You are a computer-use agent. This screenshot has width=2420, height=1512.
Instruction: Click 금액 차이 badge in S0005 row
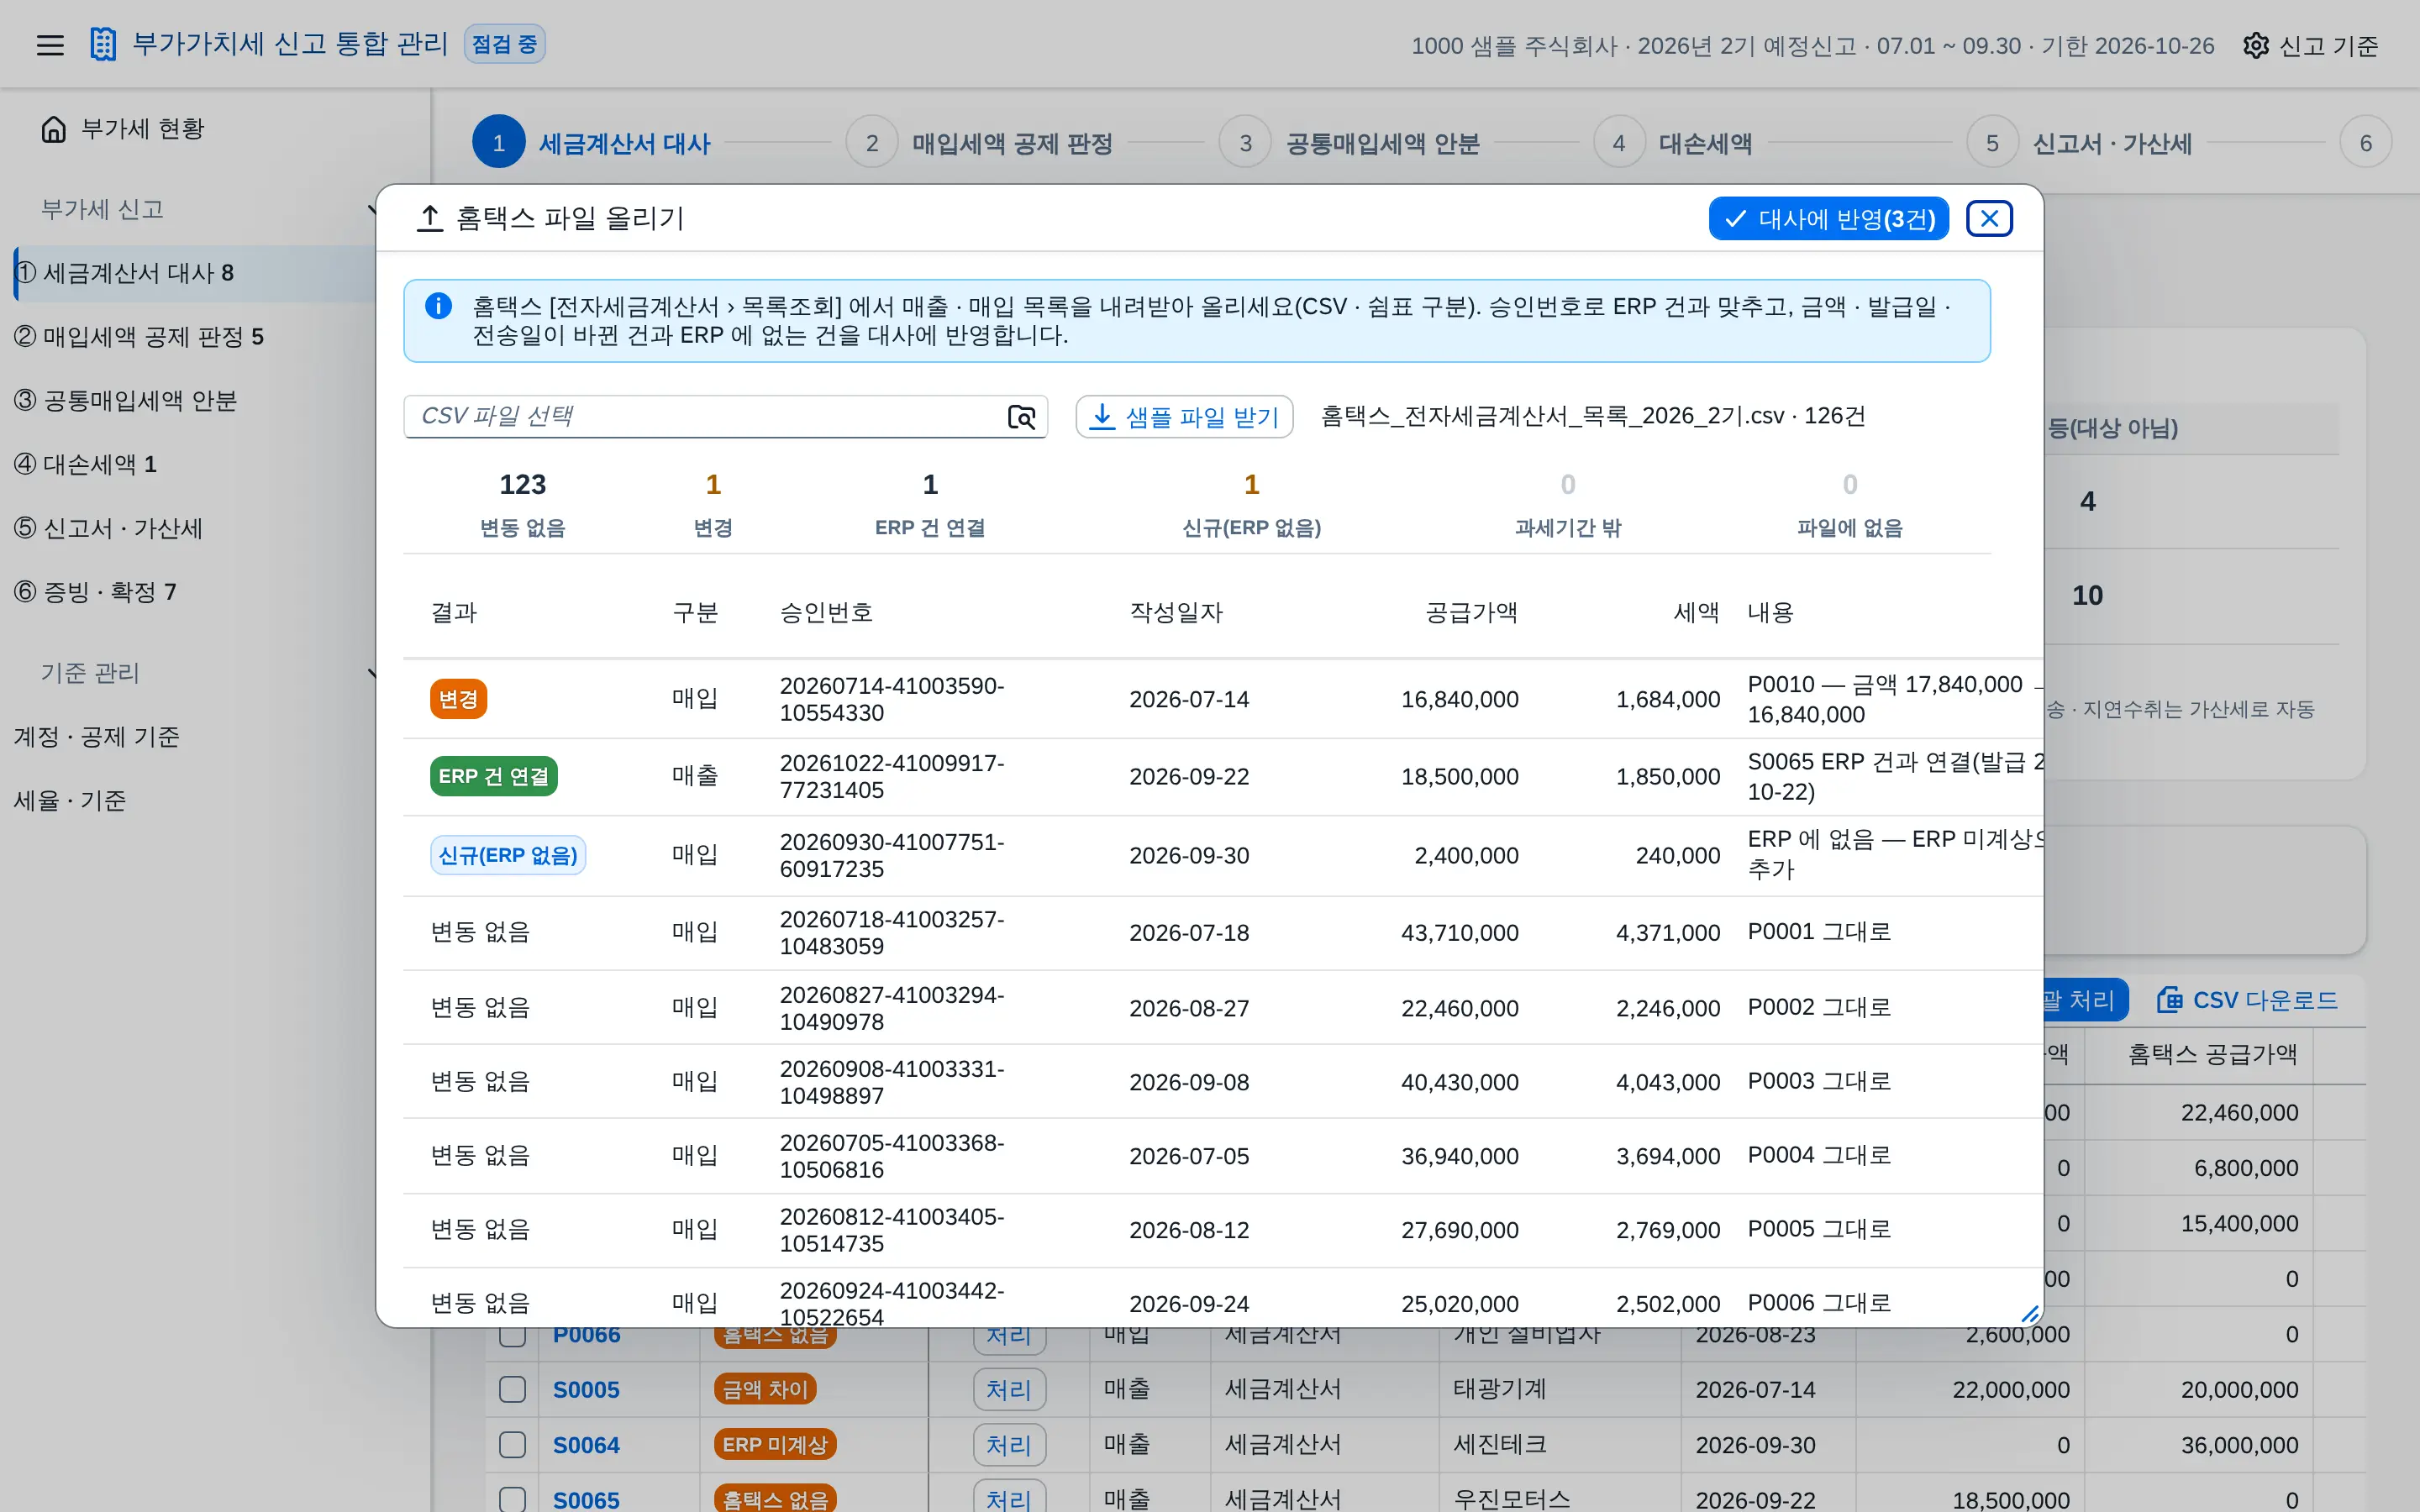point(765,1389)
